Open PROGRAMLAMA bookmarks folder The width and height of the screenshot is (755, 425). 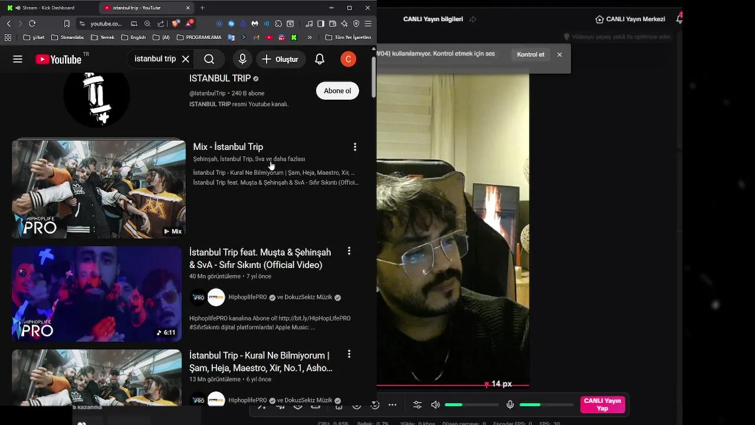[199, 37]
